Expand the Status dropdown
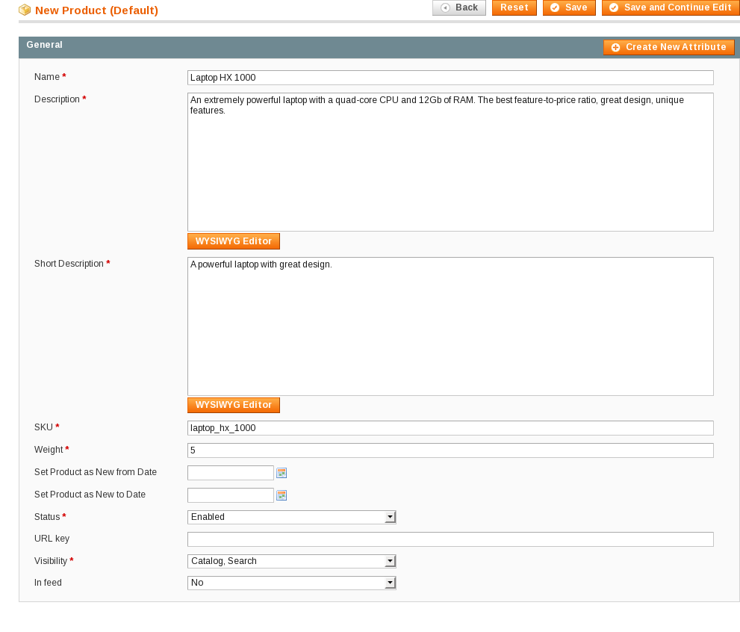 click(292, 517)
